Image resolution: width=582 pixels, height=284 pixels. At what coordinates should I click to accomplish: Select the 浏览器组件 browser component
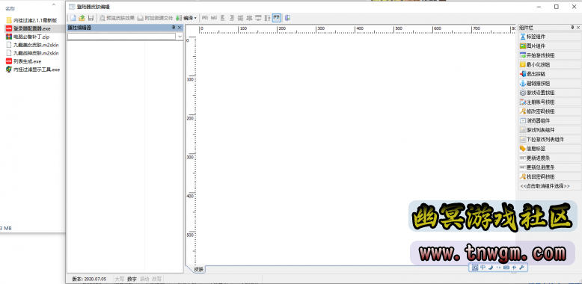tap(550, 120)
